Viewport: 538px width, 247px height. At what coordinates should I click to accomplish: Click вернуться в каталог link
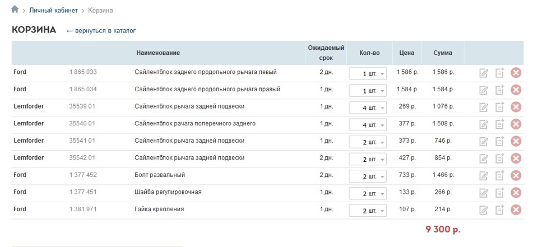click(x=101, y=31)
